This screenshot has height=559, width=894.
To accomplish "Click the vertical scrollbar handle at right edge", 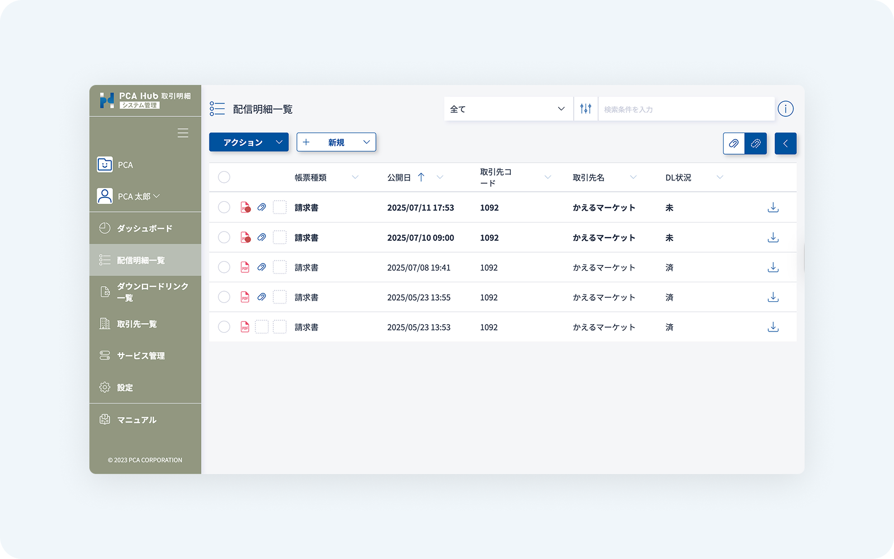I will tap(803, 257).
